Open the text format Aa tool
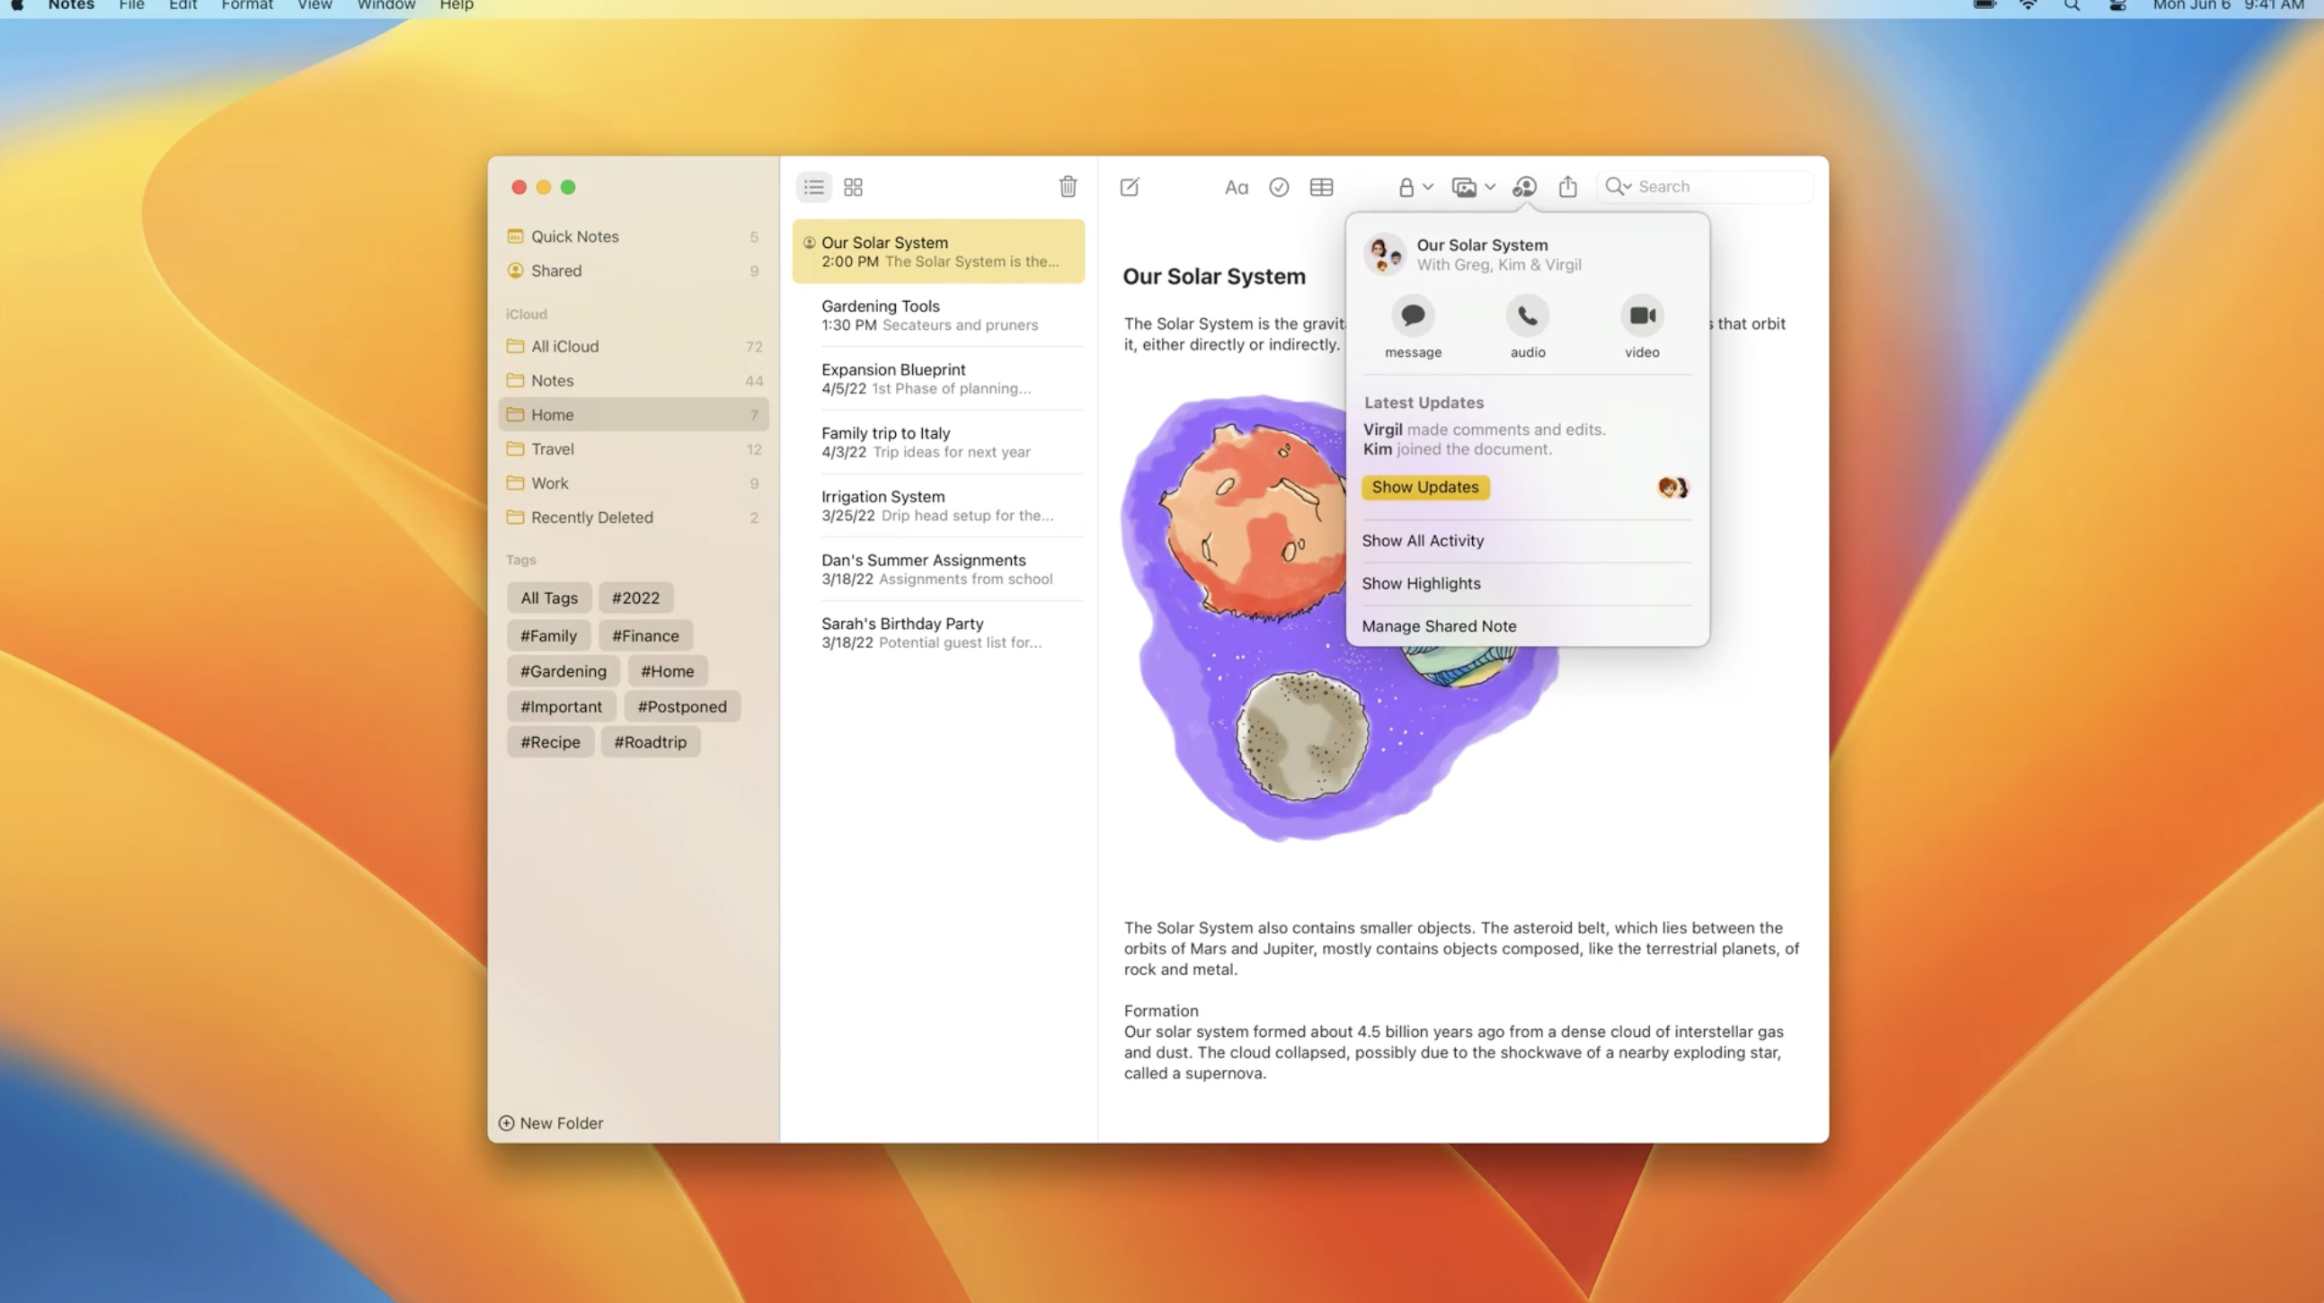This screenshot has height=1303, width=2324. pos(1235,187)
